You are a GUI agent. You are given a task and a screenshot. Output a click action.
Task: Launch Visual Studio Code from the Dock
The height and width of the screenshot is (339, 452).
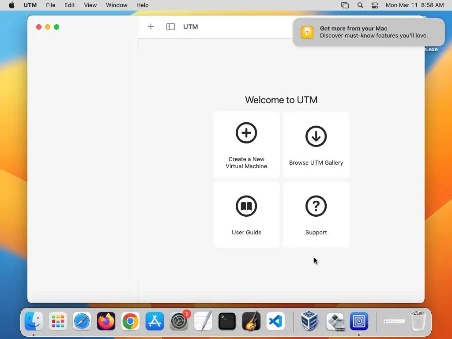click(275, 321)
